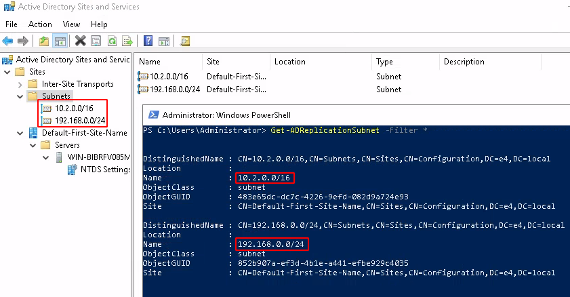Collapse the Sites tree node

click(7, 72)
